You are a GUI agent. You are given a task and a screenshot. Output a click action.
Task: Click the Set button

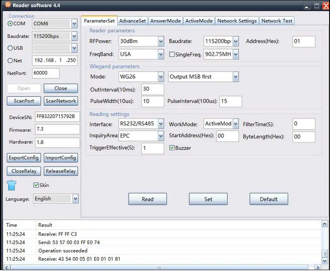(x=208, y=199)
